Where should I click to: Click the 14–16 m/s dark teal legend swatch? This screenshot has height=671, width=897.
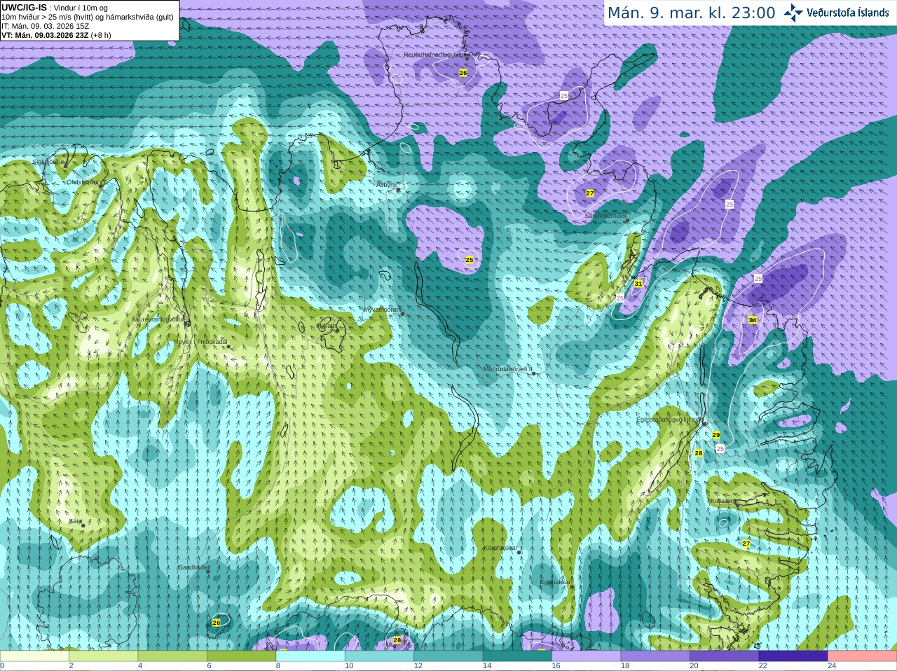click(518, 656)
